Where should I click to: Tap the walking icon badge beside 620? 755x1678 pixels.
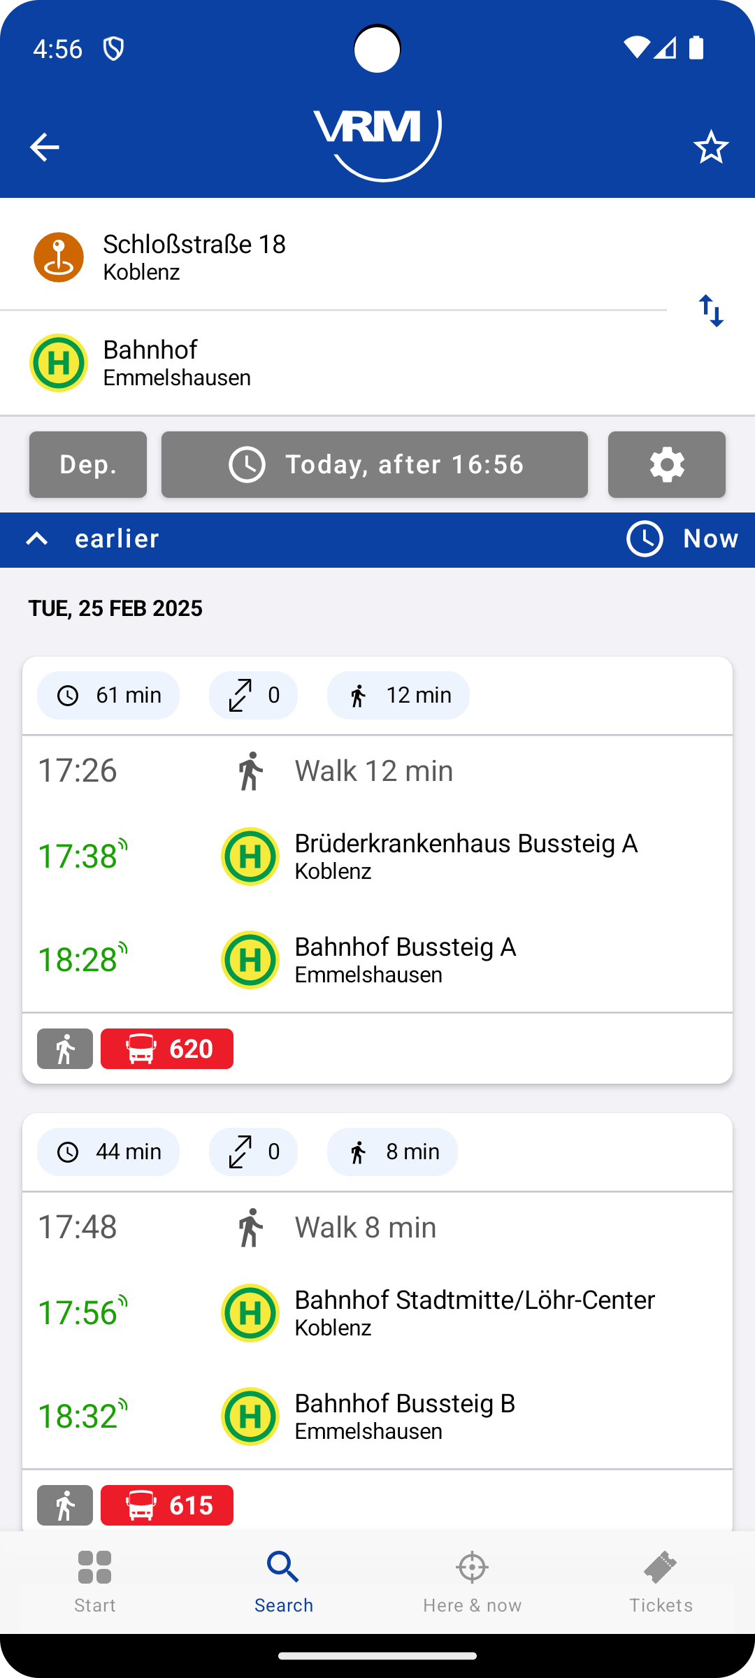pos(65,1049)
